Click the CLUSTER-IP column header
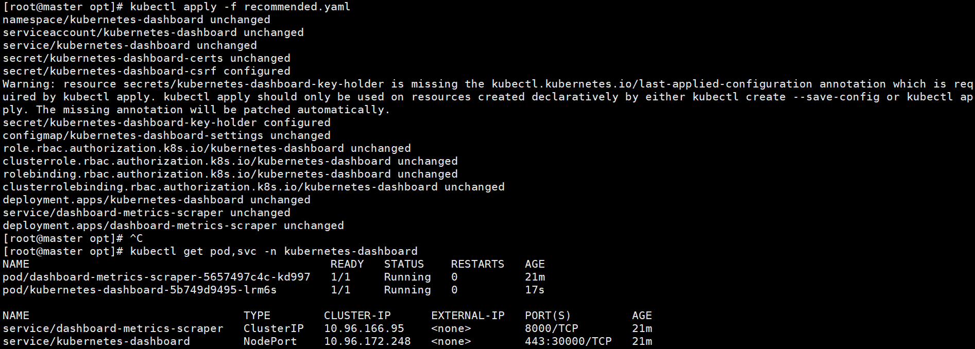This screenshot has width=975, height=349. coord(357,316)
